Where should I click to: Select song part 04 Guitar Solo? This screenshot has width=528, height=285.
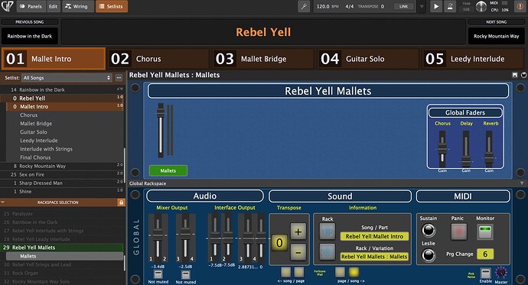[x=368, y=59]
